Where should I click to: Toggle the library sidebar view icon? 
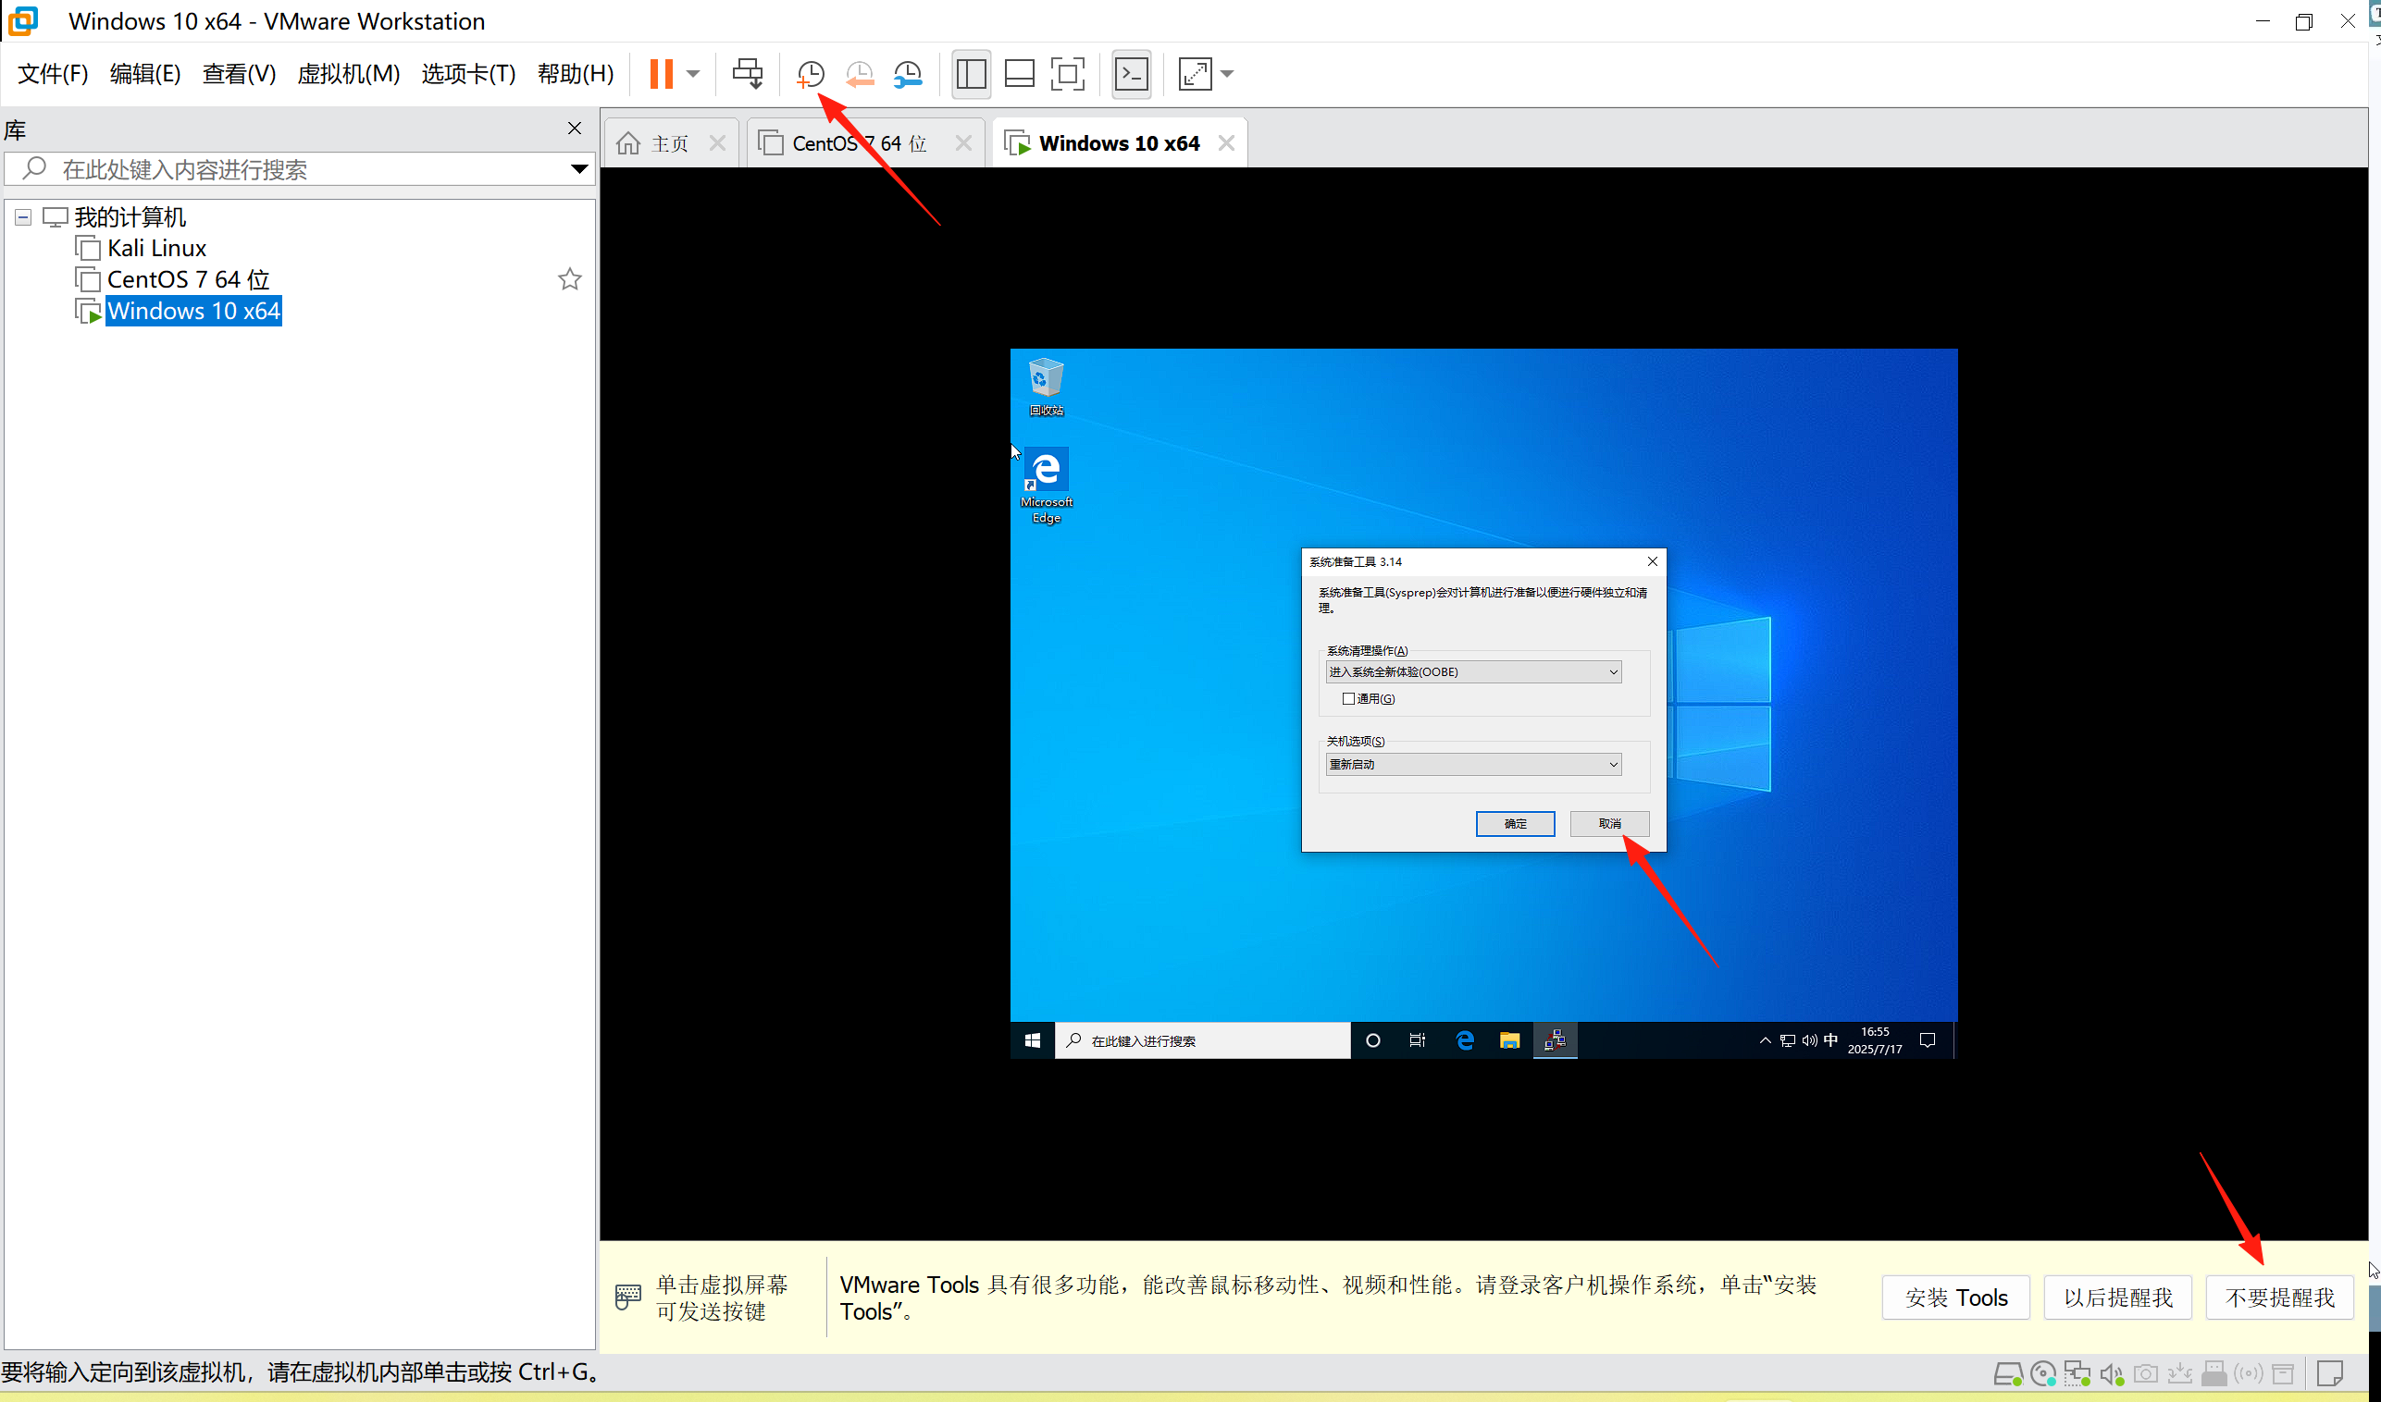(x=971, y=74)
